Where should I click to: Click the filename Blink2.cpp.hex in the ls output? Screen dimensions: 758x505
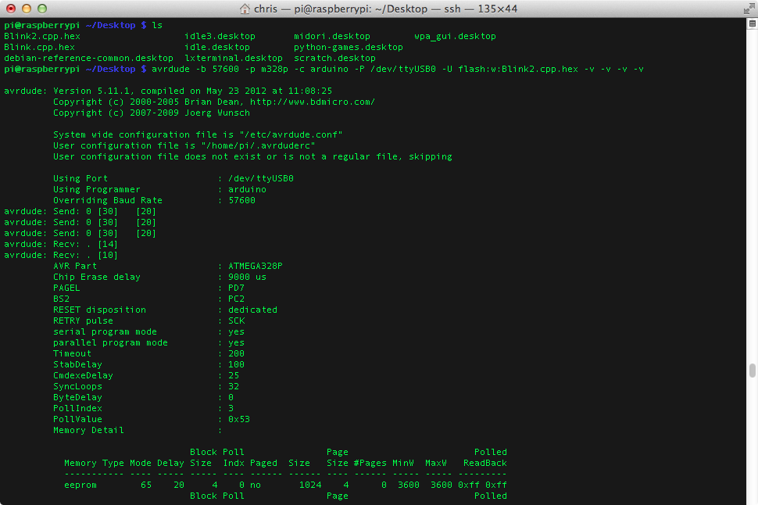pos(41,35)
